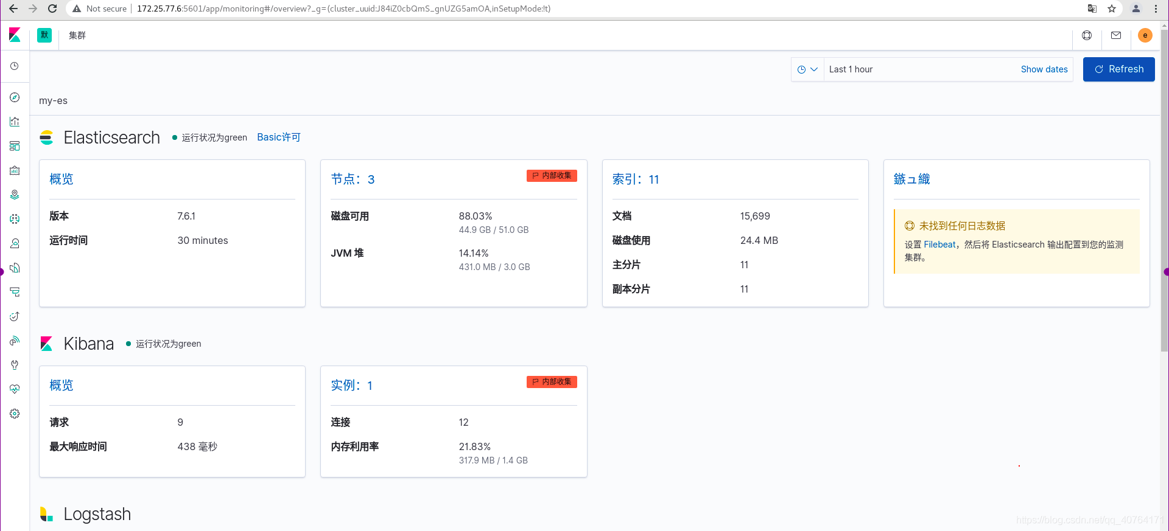The height and width of the screenshot is (531, 1169).
Task: Open Logs from the sidebar
Action: [15, 268]
